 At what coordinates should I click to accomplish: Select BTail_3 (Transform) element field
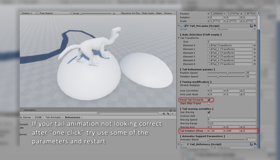click(230, 57)
